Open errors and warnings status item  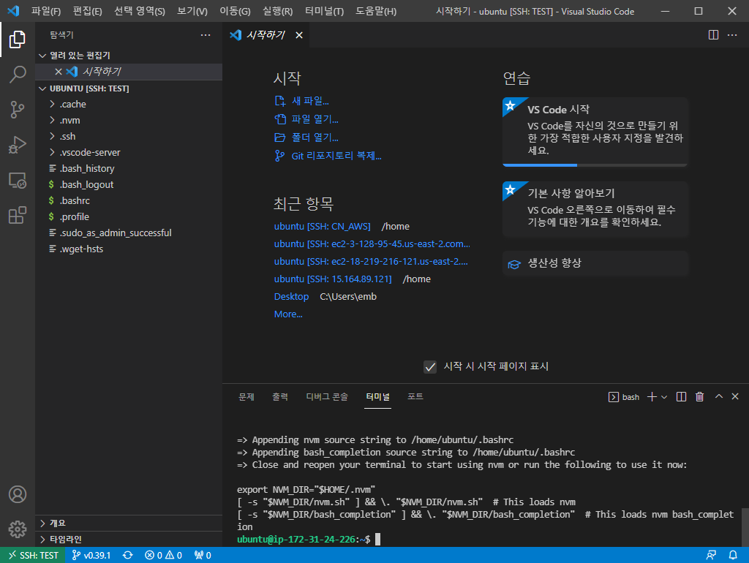[x=163, y=556]
